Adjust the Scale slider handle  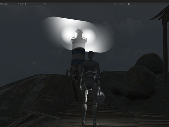pyautogui.click(x=26, y=4)
